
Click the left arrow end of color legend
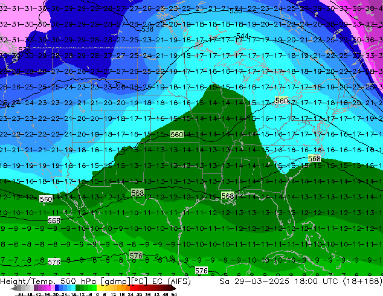coord(14,288)
